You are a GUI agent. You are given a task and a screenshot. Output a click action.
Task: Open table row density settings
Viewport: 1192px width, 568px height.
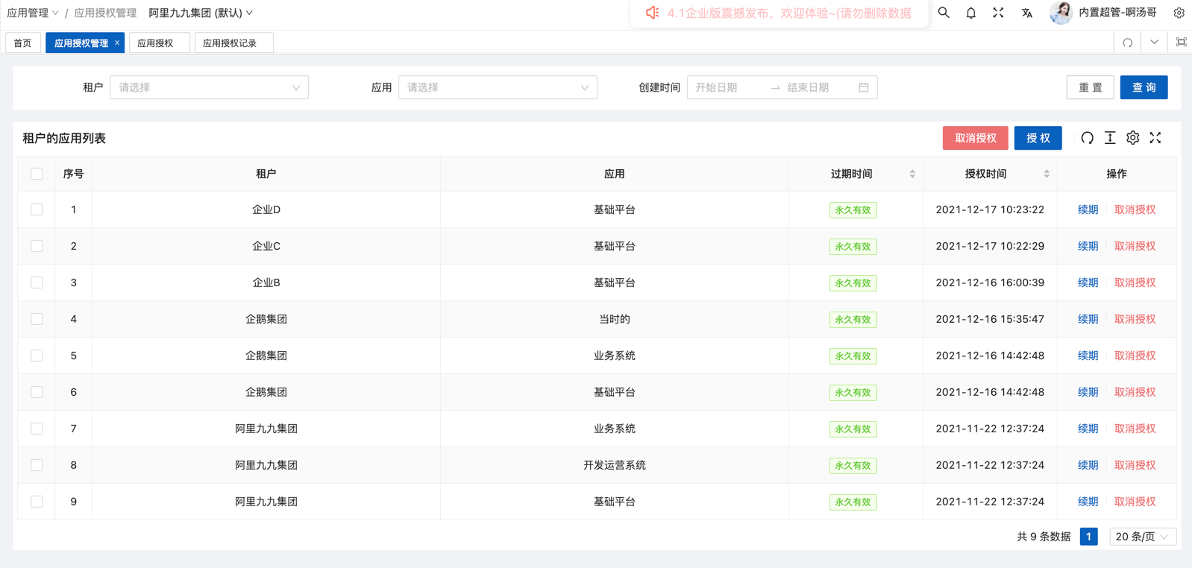coord(1110,138)
